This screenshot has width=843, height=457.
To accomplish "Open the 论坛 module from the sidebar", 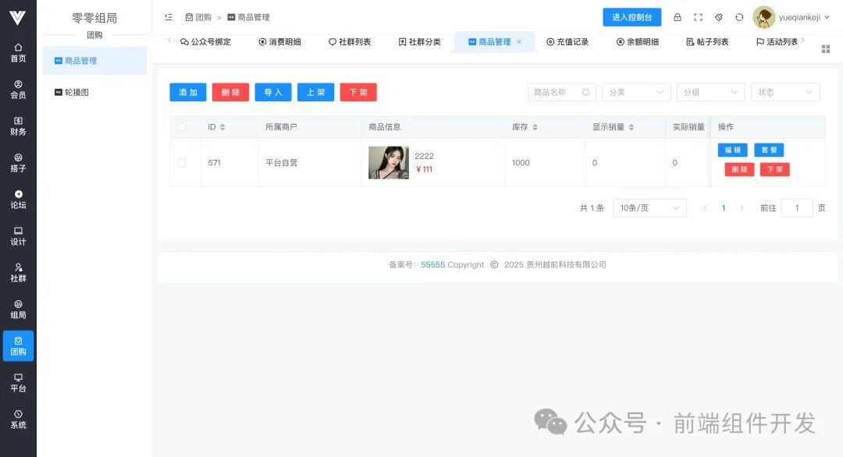I will (x=17, y=200).
